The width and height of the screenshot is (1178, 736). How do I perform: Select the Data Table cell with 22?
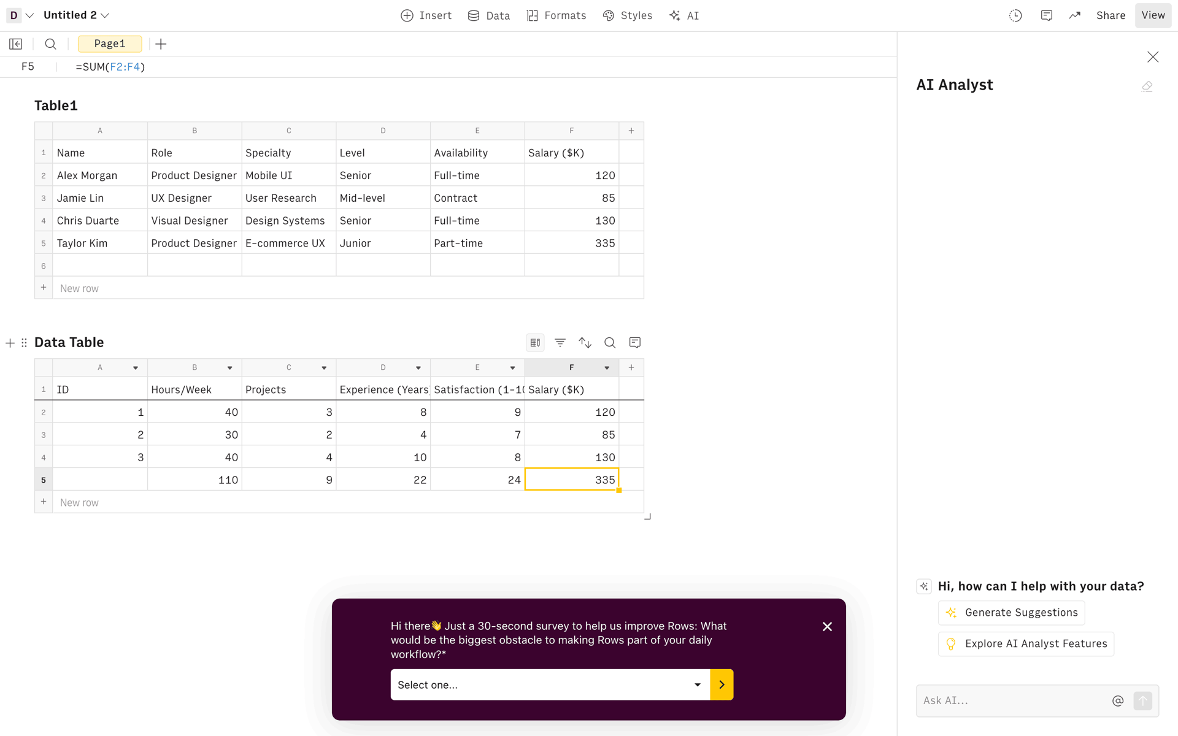(383, 480)
